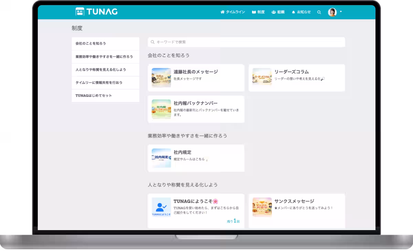413x251 pixels.
Task: Open the タイムライン home menu
Action: tap(233, 12)
